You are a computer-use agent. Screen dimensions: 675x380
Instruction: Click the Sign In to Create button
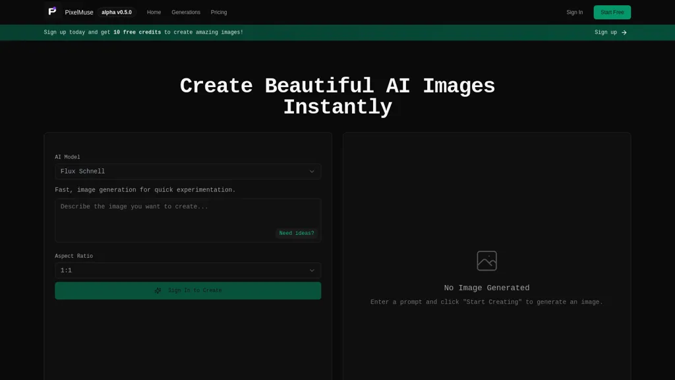coord(188,291)
